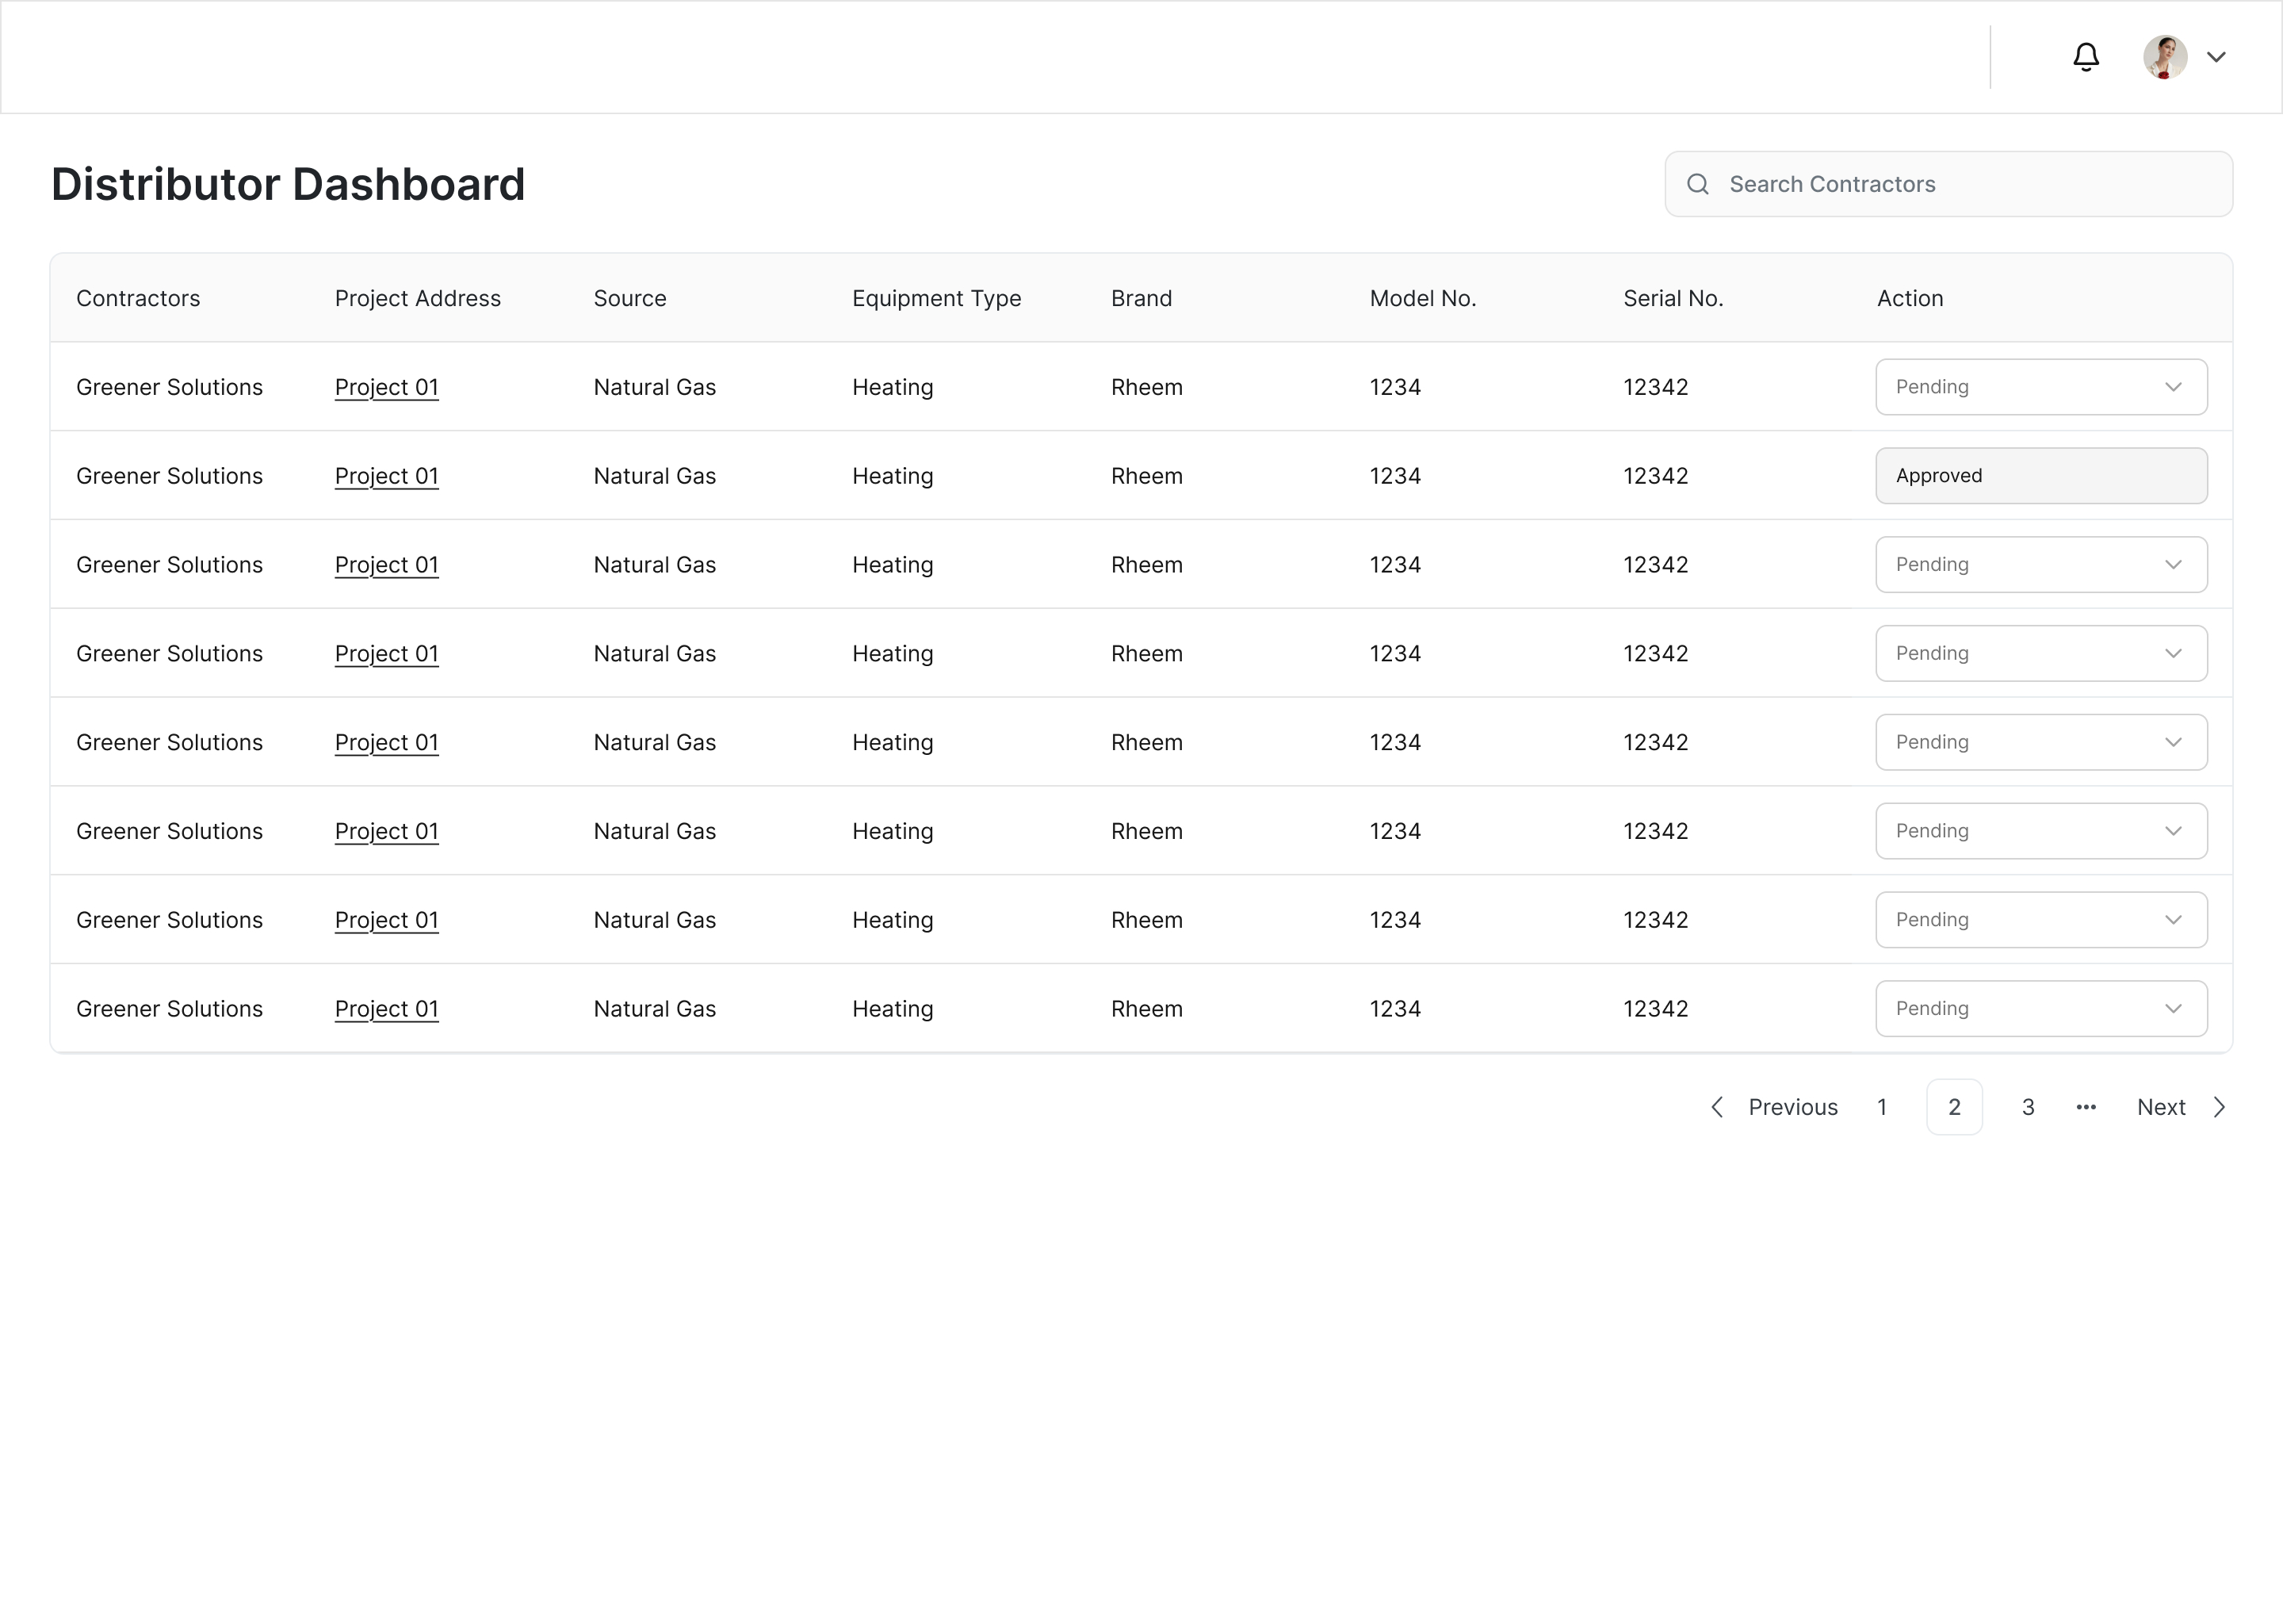Click the current page 2 button
The width and height of the screenshot is (2283, 1624).
(1954, 1107)
